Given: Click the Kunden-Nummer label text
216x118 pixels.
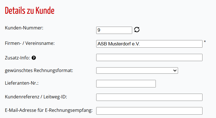Looking at the screenshot, I should pyautogui.click(x=24, y=28).
